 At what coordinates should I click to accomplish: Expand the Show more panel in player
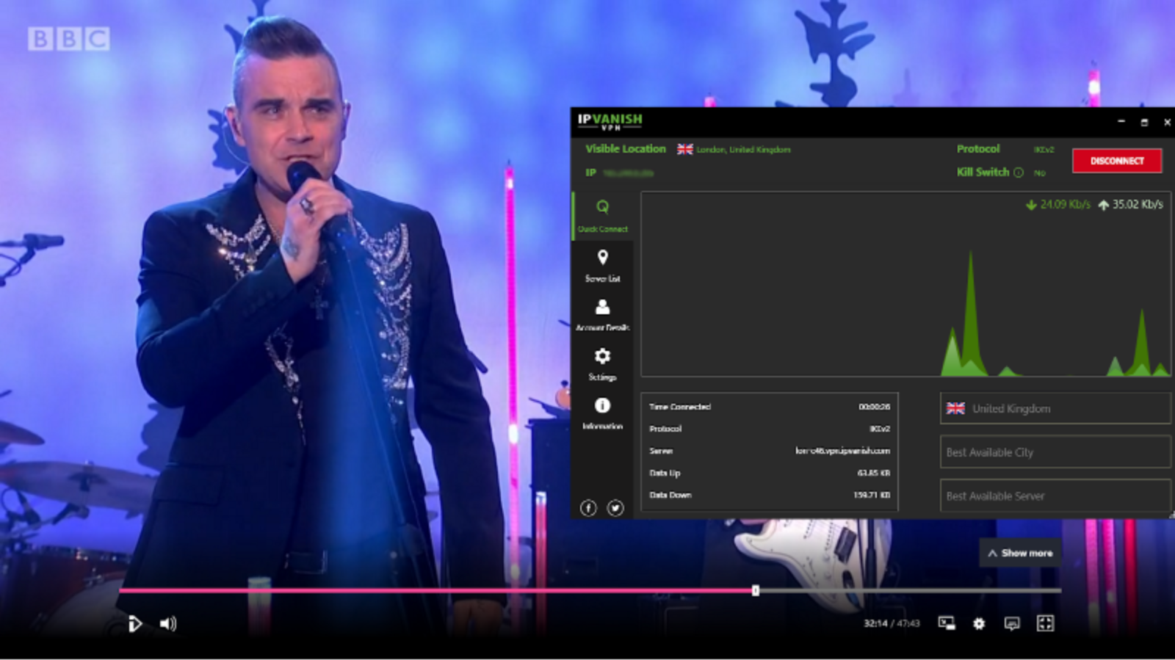pos(1020,553)
